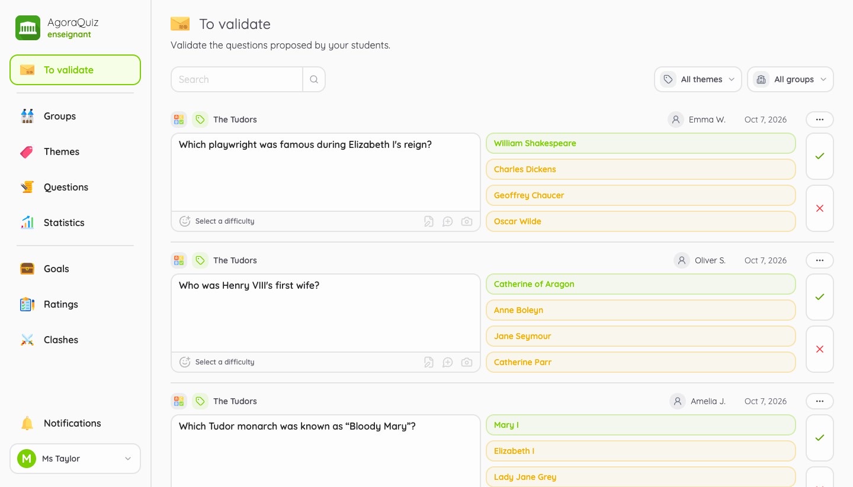Open more options for Emma W.'s question
This screenshot has width=853, height=487.
(x=820, y=120)
